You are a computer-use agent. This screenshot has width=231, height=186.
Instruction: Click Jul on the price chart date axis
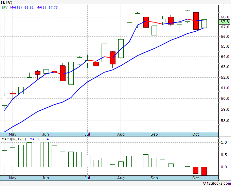pyautogui.click(x=87, y=134)
